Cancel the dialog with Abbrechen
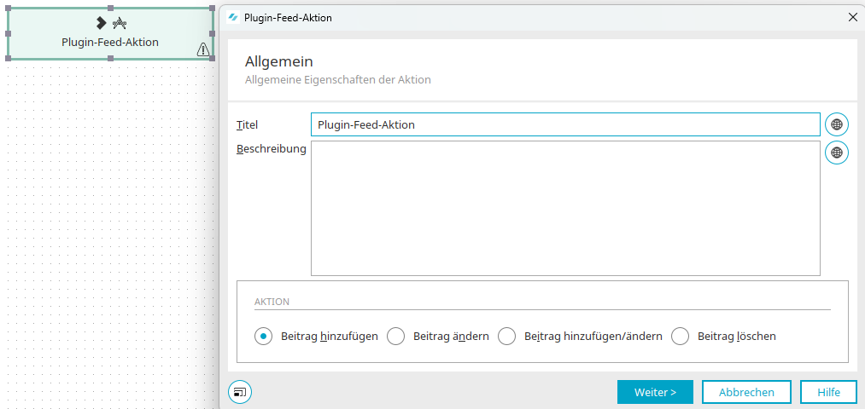 coord(746,393)
